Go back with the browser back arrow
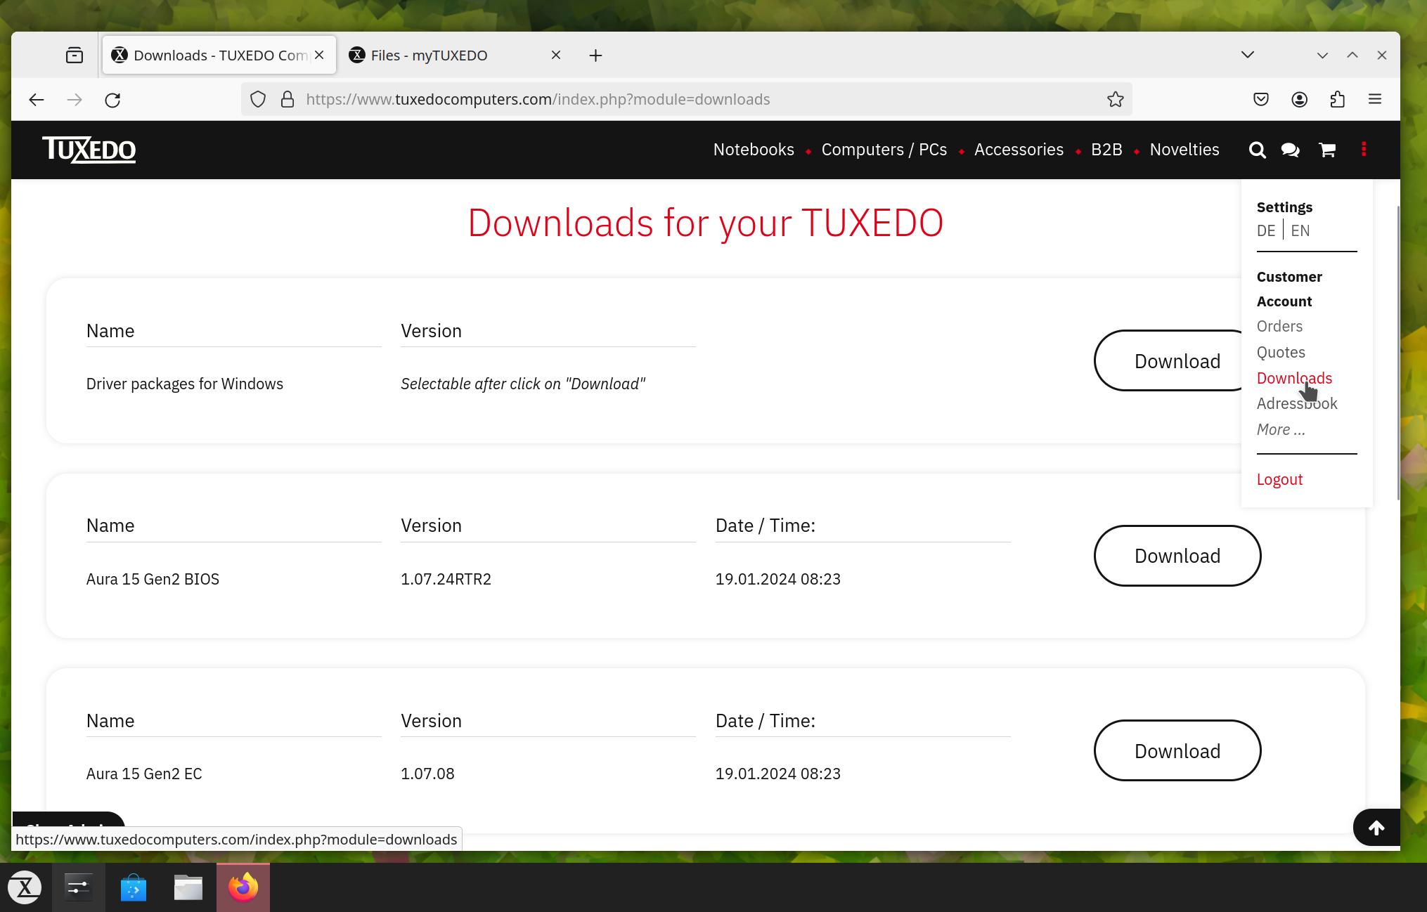Screen dimensions: 1427x912 37,100
